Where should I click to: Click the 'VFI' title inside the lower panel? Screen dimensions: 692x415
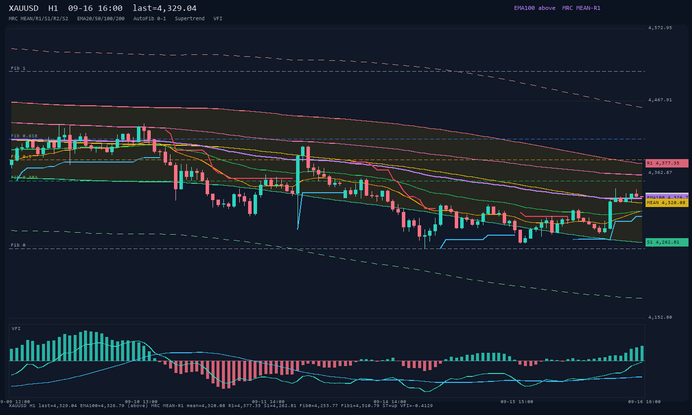(16, 329)
